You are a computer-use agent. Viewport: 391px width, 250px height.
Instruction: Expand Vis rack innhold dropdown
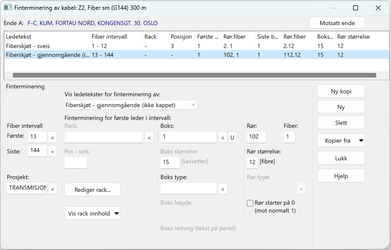(92, 213)
